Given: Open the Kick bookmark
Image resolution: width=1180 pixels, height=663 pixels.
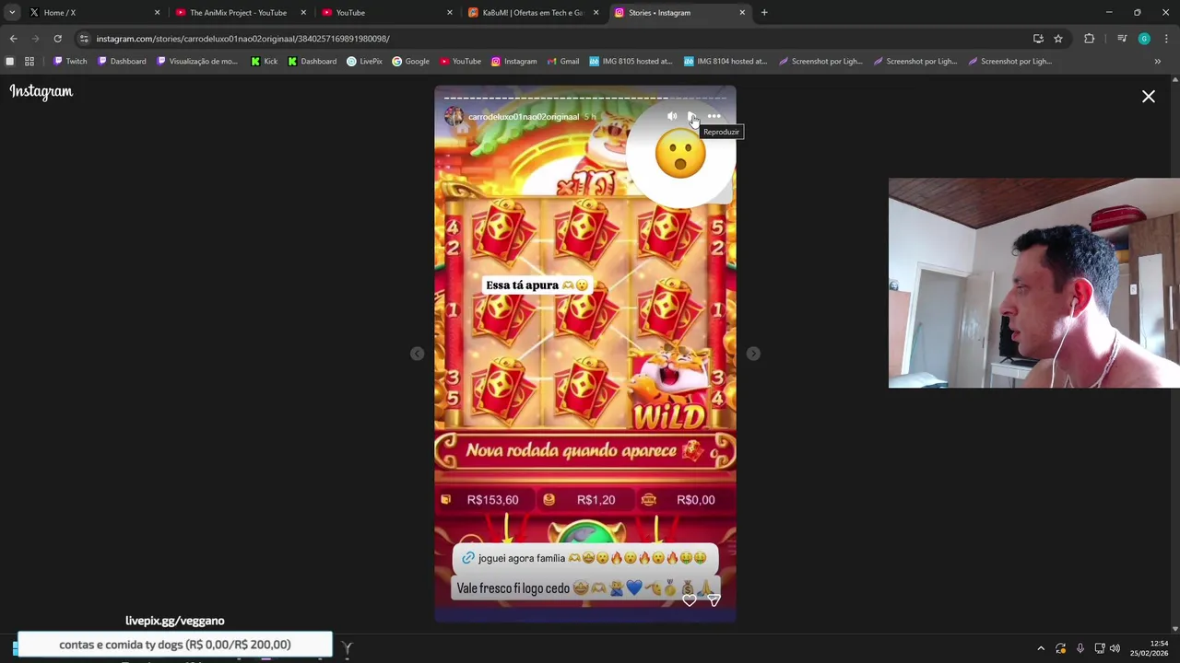Looking at the screenshot, I should 265,62.
